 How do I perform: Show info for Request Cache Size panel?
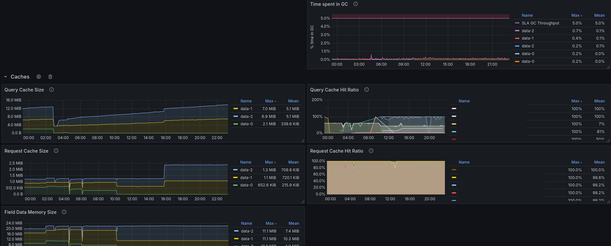(56, 151)
